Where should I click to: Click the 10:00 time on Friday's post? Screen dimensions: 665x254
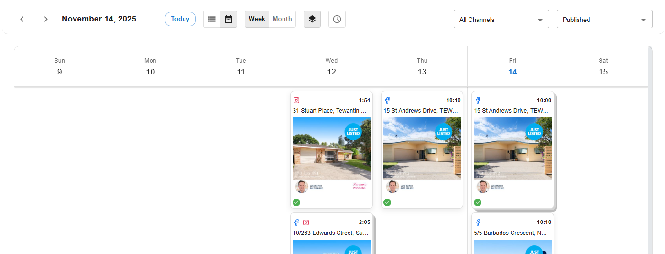click(544, 100)
